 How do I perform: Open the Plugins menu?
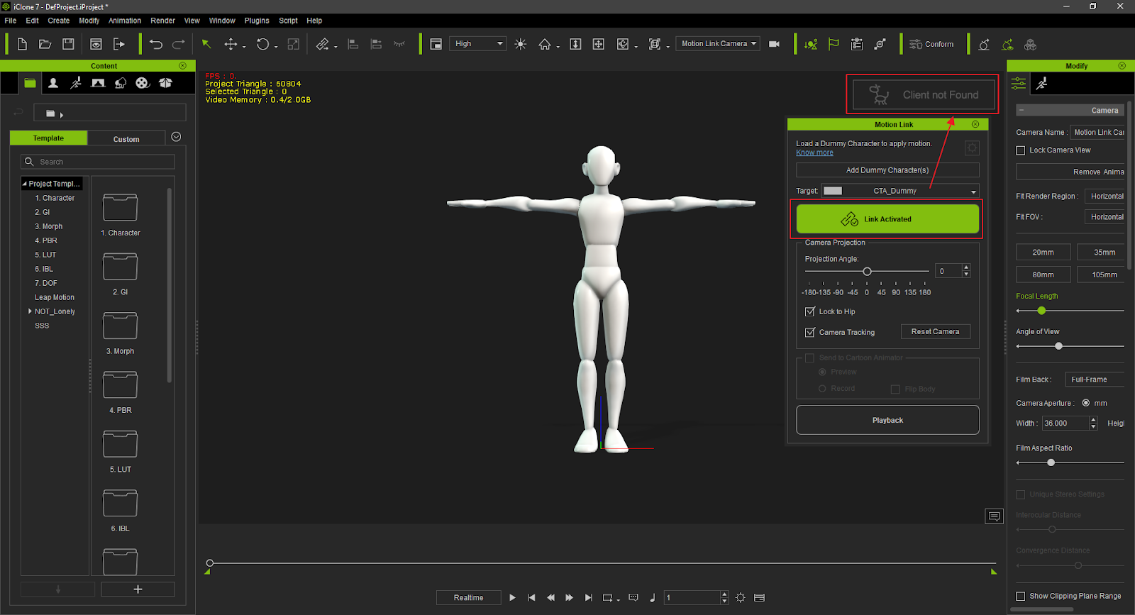[x=257, y=21]
